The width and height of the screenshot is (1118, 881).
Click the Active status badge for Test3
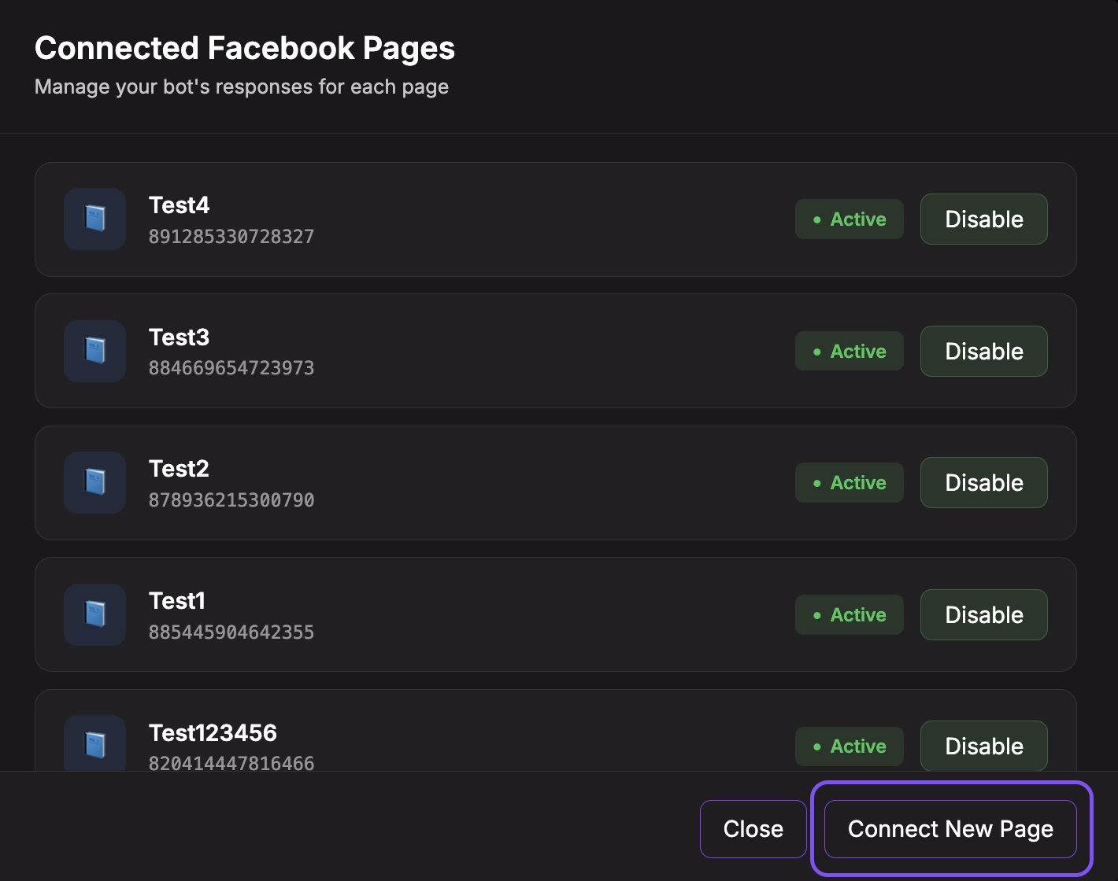pos(849,352)
